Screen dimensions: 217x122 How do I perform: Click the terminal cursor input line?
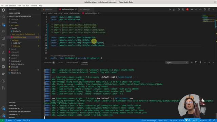(44, 118)
